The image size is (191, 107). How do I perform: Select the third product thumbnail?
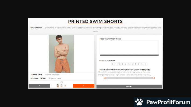pyautogui.click(x=65, y=86)
